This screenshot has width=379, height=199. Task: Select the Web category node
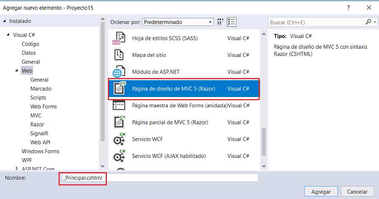tap(27, 71)
